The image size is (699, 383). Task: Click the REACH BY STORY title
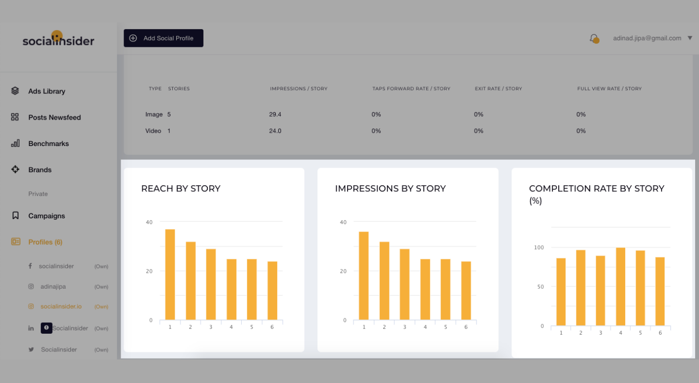(x=181, y=189)
